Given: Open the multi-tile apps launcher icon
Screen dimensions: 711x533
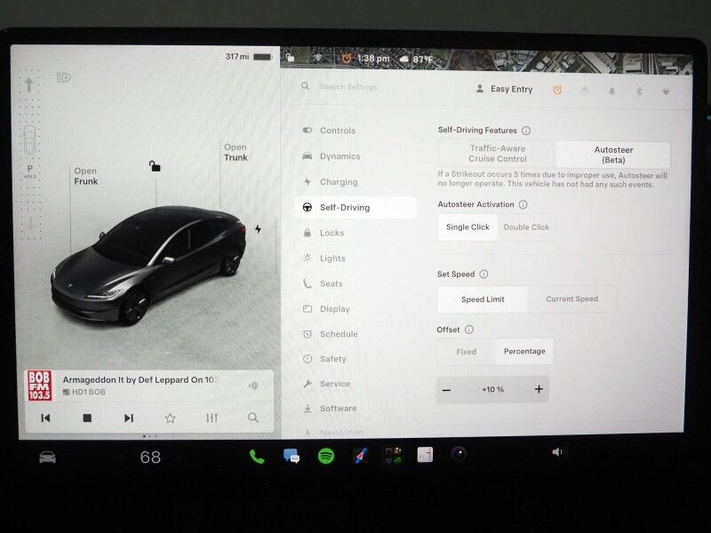Looking at the screenshot, I should (x=393, y=455).
